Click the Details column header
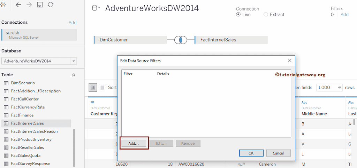The height and width of the screenshot is (168, 357). (x=223, y=74)
